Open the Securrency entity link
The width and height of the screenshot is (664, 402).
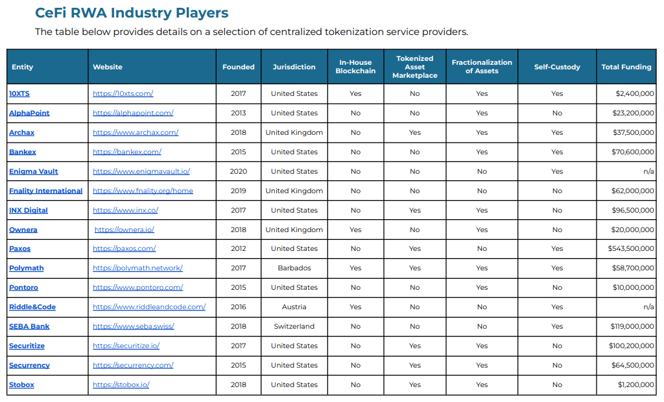pyautogui.click(x=29, y=366)
